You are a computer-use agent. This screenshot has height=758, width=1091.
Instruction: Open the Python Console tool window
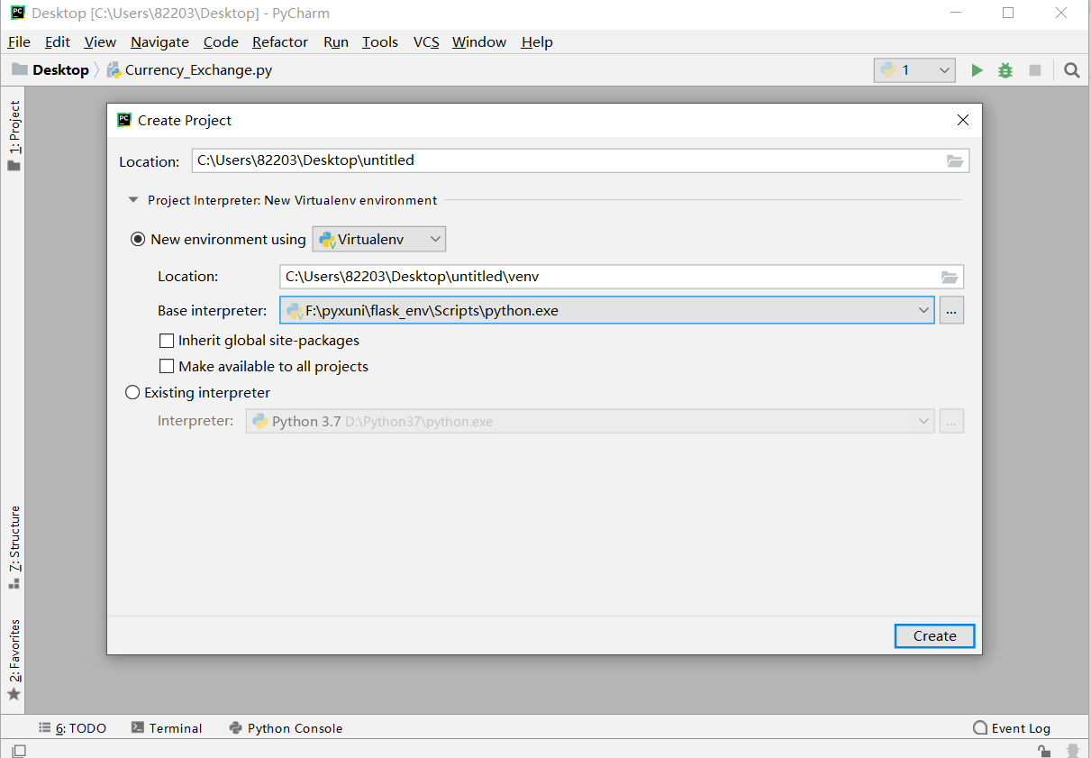(x=286, y=728)
